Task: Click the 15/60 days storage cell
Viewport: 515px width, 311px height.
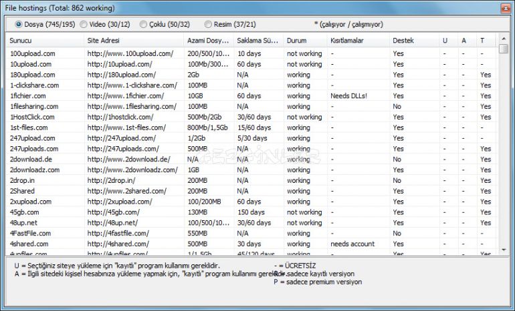Action: click(x=254, y=127)
